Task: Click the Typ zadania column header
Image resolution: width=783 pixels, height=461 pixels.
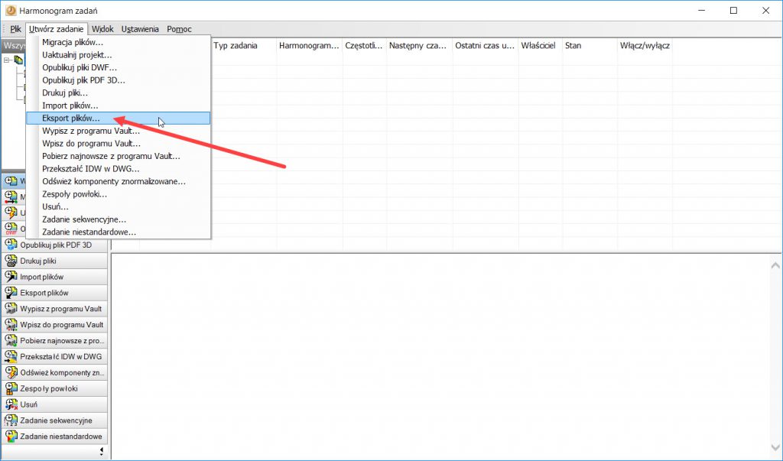Action: [235, 46]
